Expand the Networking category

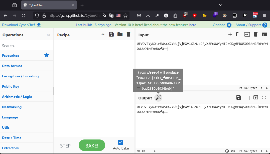[26, 107]
